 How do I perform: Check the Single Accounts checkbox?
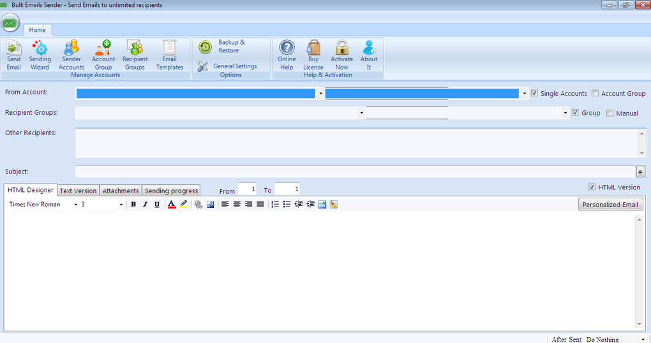pos(534,93)
